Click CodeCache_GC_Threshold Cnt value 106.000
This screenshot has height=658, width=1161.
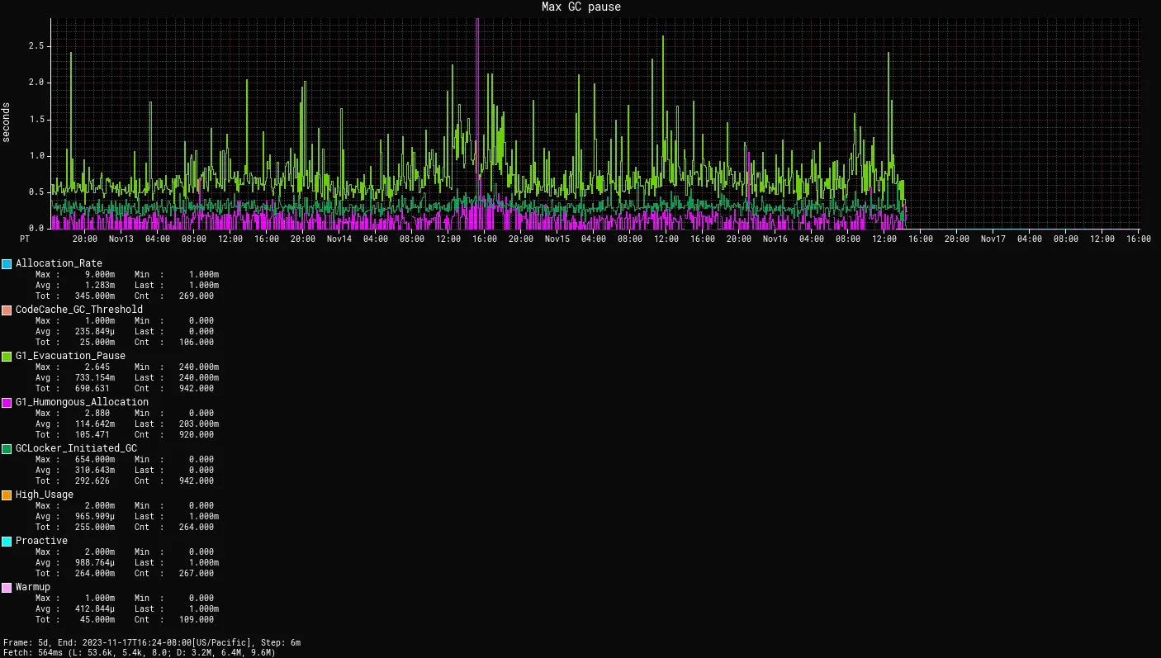click(197, 342)
